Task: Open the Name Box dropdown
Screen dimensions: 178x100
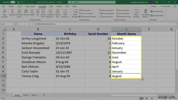Action: [x=13, y=24]
